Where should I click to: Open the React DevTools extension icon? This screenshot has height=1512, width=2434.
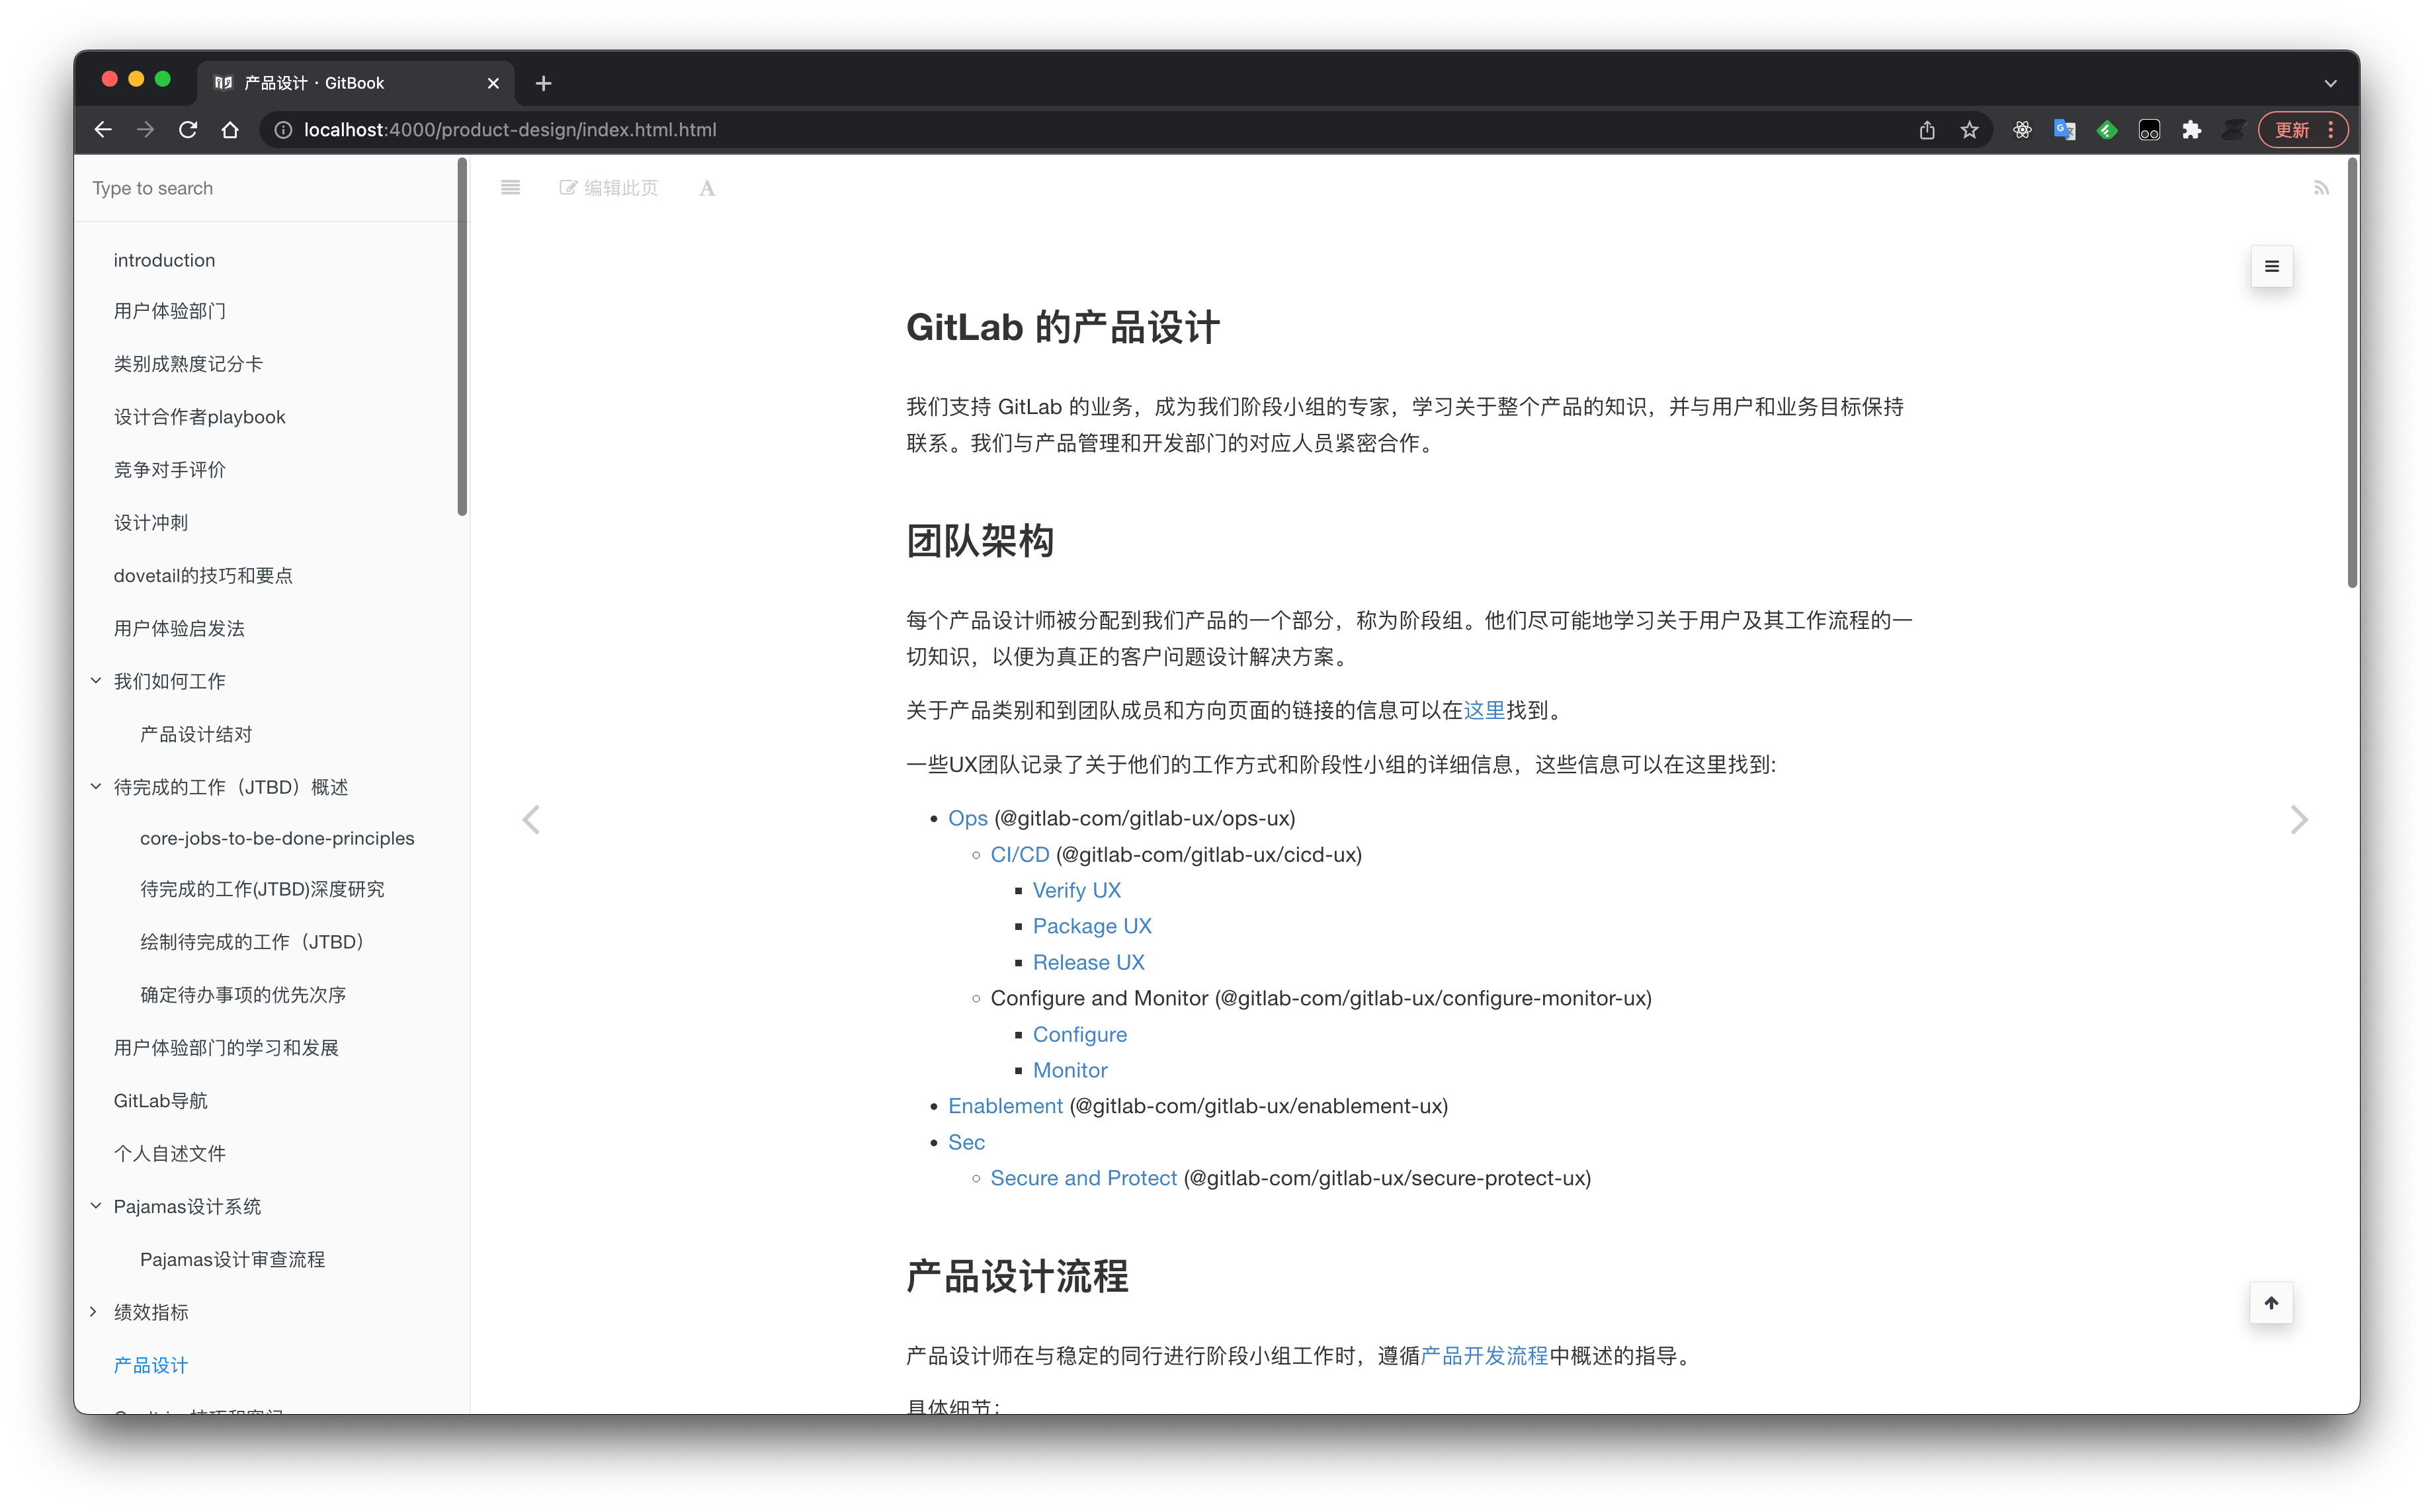click(x=2022, y=129)
